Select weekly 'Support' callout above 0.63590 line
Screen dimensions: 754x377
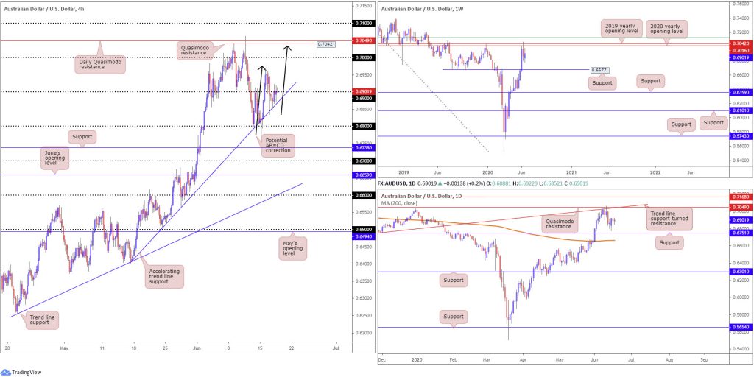[650, 81]
